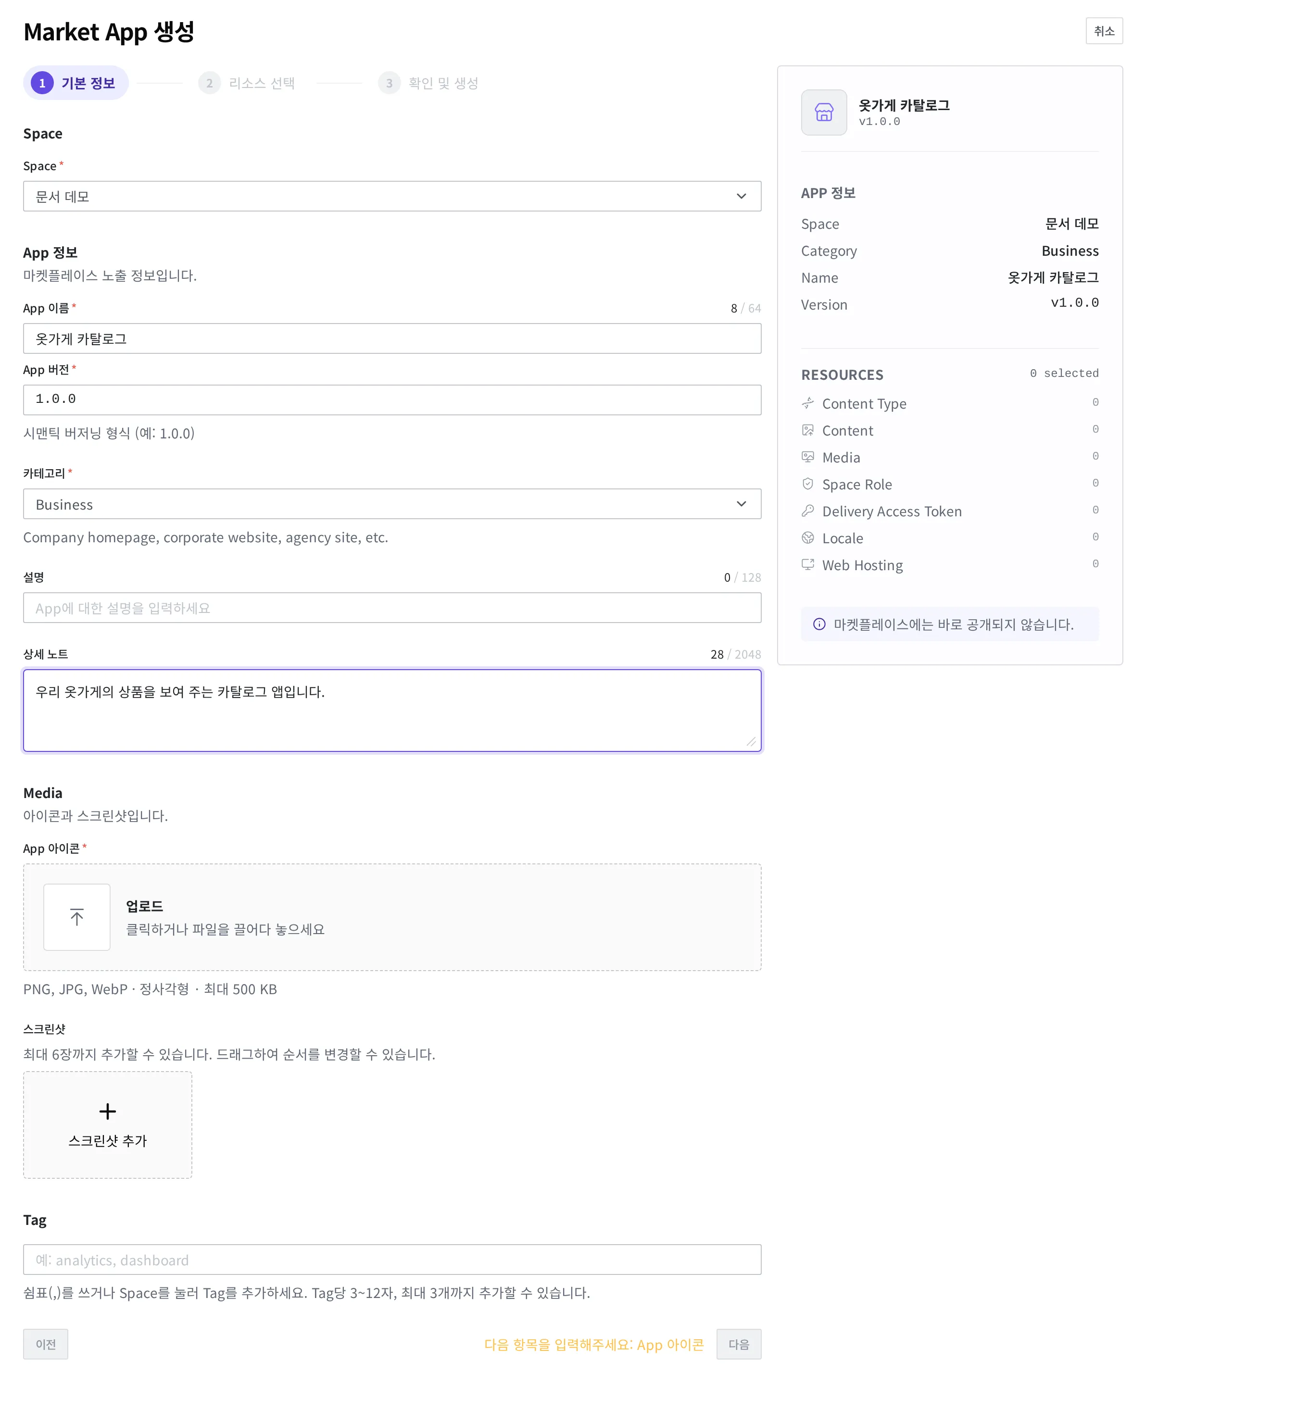Click the 다음 button
The width and height of the screenshot is (1308, 1423).
739,1344
